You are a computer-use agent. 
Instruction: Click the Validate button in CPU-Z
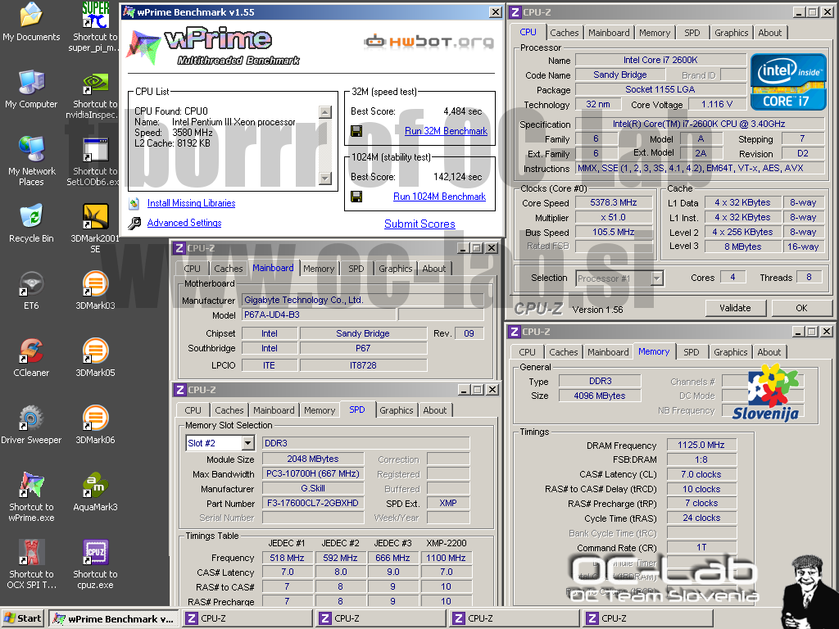coord(735,308)
